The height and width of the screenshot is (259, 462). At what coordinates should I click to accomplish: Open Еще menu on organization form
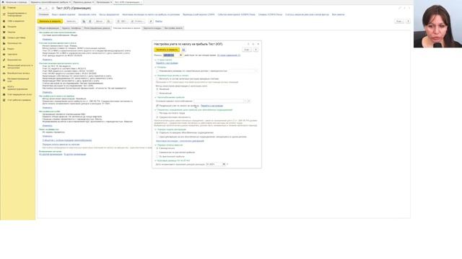[x=399, y=21]
